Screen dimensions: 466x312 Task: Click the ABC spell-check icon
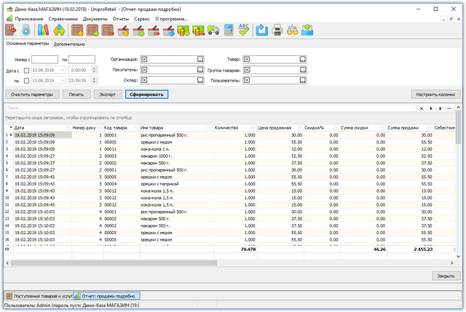tap(243, 30)
